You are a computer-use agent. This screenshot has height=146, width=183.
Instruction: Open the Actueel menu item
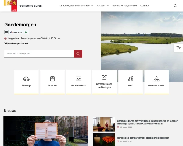101,5
